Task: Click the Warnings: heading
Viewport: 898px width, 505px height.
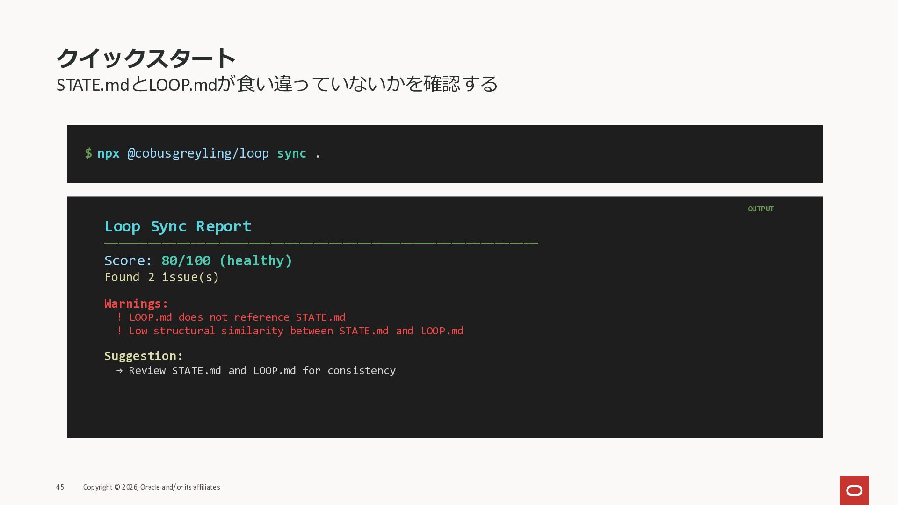Action: [136, 303]
